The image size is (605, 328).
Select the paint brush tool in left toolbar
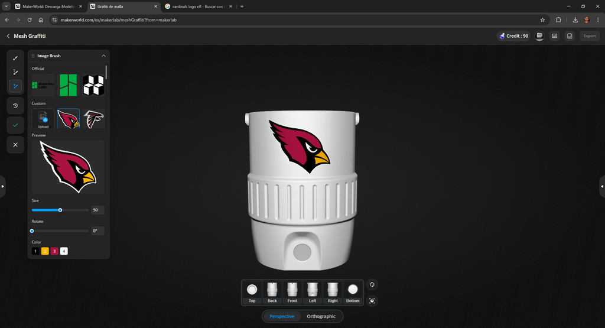pyautogui.click(x=15, y=59)
